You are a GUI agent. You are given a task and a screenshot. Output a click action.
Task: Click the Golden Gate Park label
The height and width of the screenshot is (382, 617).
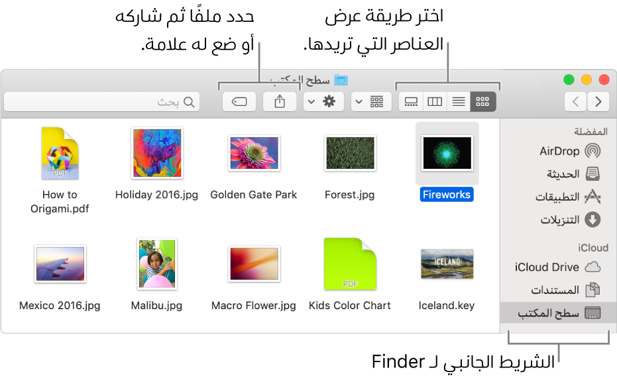tap(253, 195)
